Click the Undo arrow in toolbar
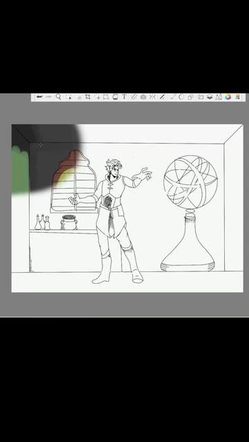Screen dimensions: 249x442 click(x=39, y=97)
